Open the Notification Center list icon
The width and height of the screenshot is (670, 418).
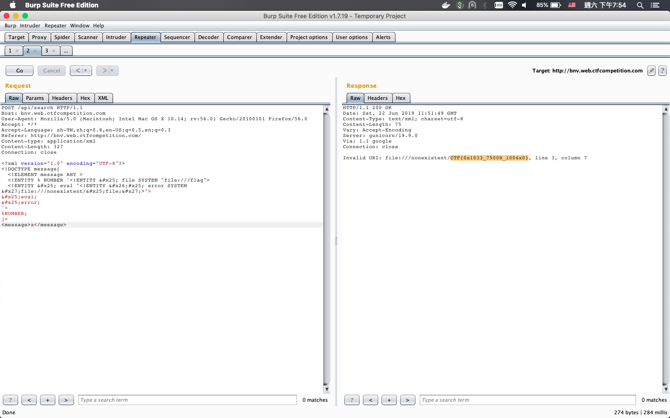point(655,5)
